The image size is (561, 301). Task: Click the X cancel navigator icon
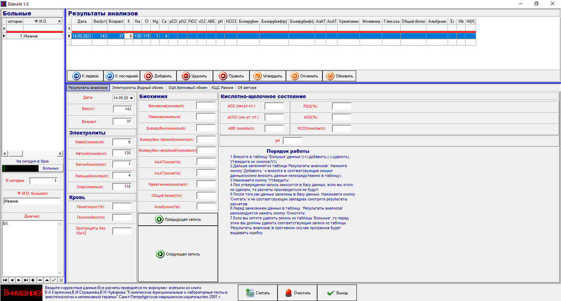(x=61, y=280)
